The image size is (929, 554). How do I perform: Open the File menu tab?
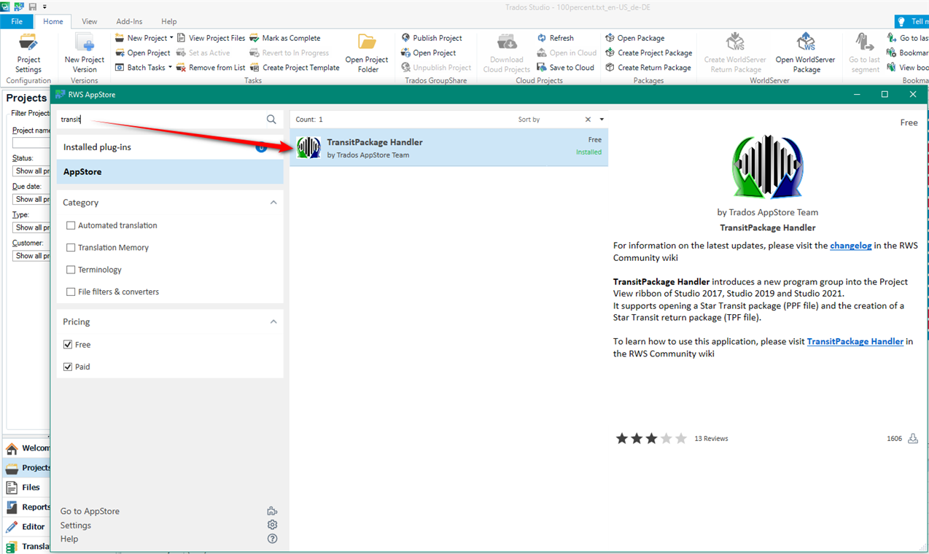tap(16, 22)
